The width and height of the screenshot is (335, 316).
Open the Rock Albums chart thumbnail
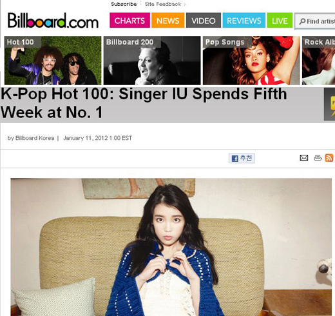click(318, 61)
